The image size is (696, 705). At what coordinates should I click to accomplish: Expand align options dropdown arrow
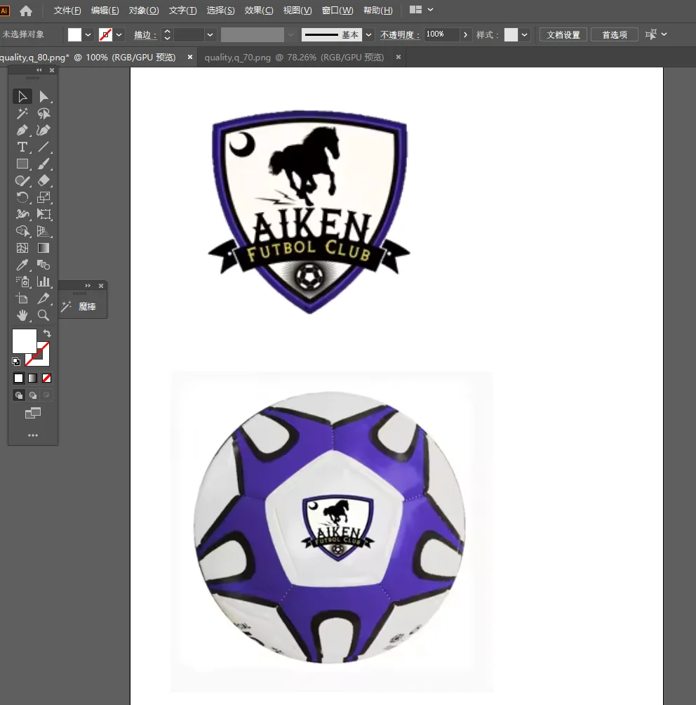coord(664,34)
